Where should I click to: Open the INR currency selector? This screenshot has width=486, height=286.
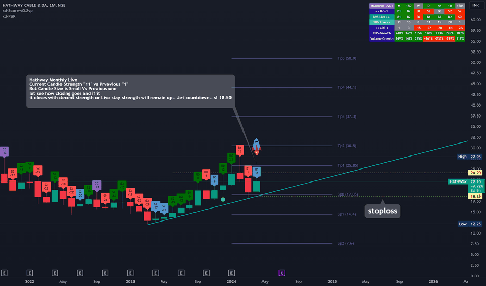pos(476,5)
